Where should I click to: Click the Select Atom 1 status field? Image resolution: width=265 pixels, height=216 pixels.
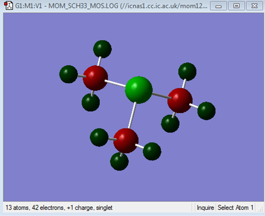point(236,208)
